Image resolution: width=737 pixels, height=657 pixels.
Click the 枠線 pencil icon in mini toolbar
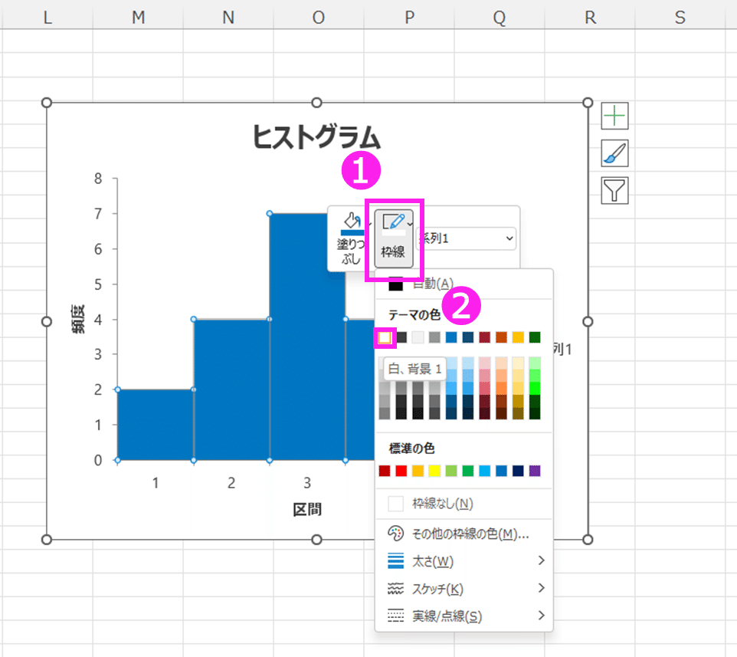tap(392, 221)
